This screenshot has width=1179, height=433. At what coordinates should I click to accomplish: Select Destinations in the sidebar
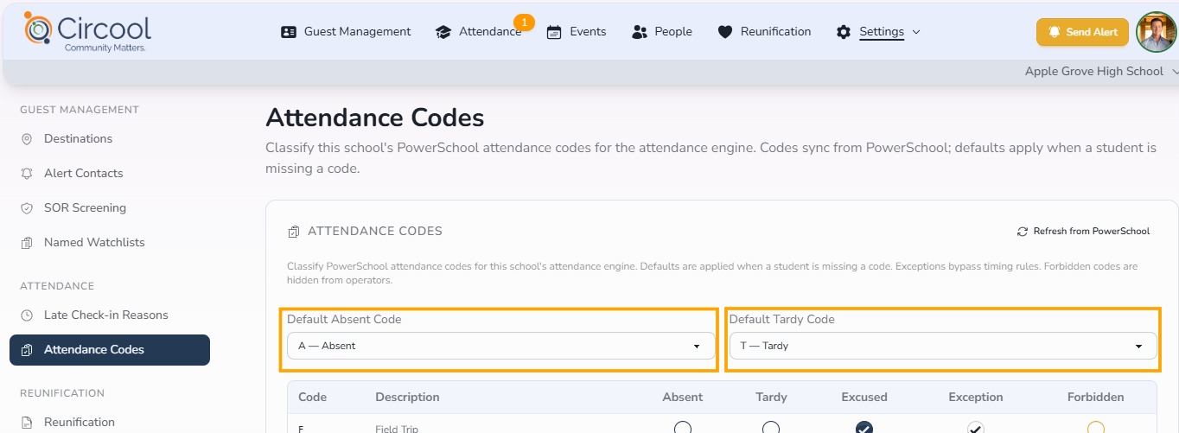(x=78, y=139)
